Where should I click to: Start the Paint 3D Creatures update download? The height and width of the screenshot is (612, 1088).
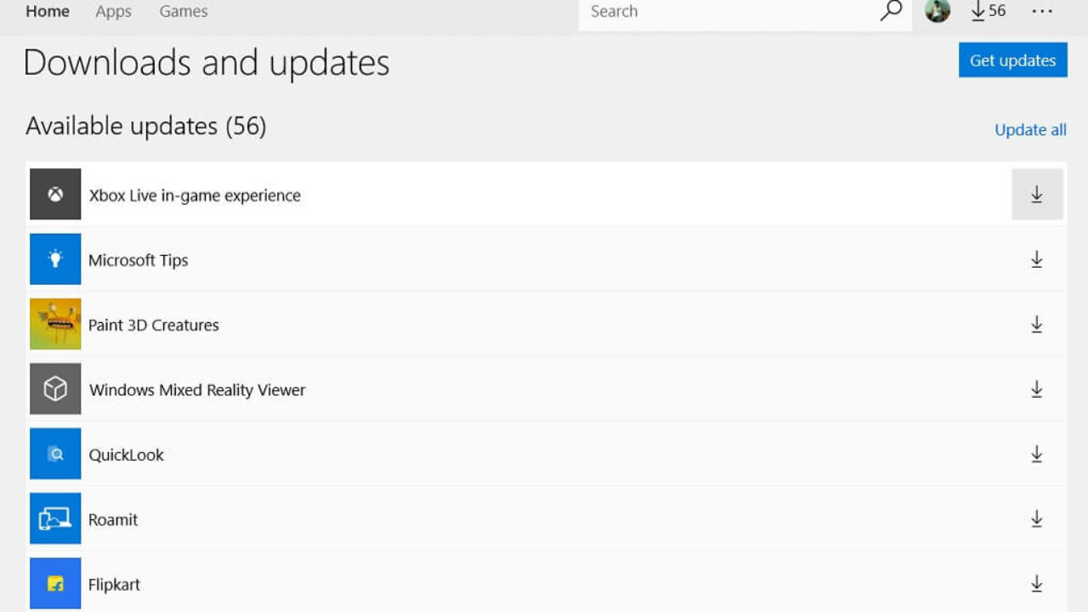coord(1037,324)
